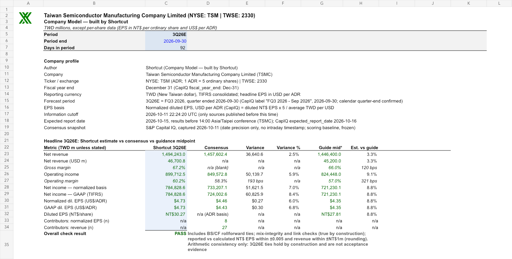Select the Gross margin 67.2% cell
Image resolution: width=512 pixels, height=259 pixels.
coord(166,167)
